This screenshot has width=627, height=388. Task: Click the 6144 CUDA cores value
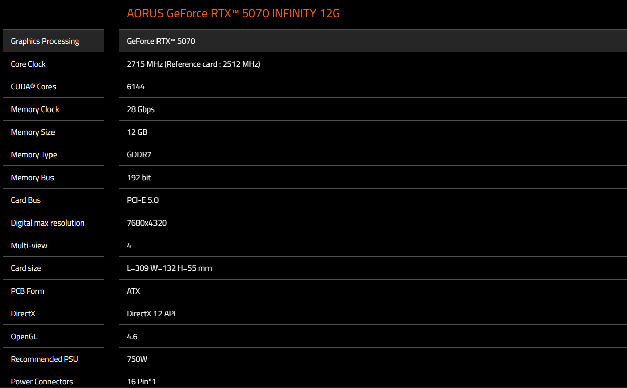coord(136,87)
